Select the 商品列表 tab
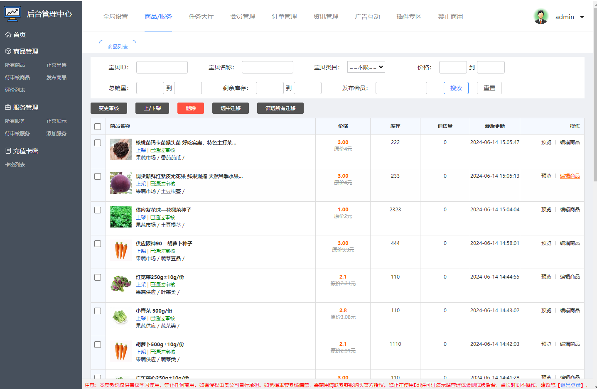The height and width of the screenshot is (389, 597). tap(118, 46)
